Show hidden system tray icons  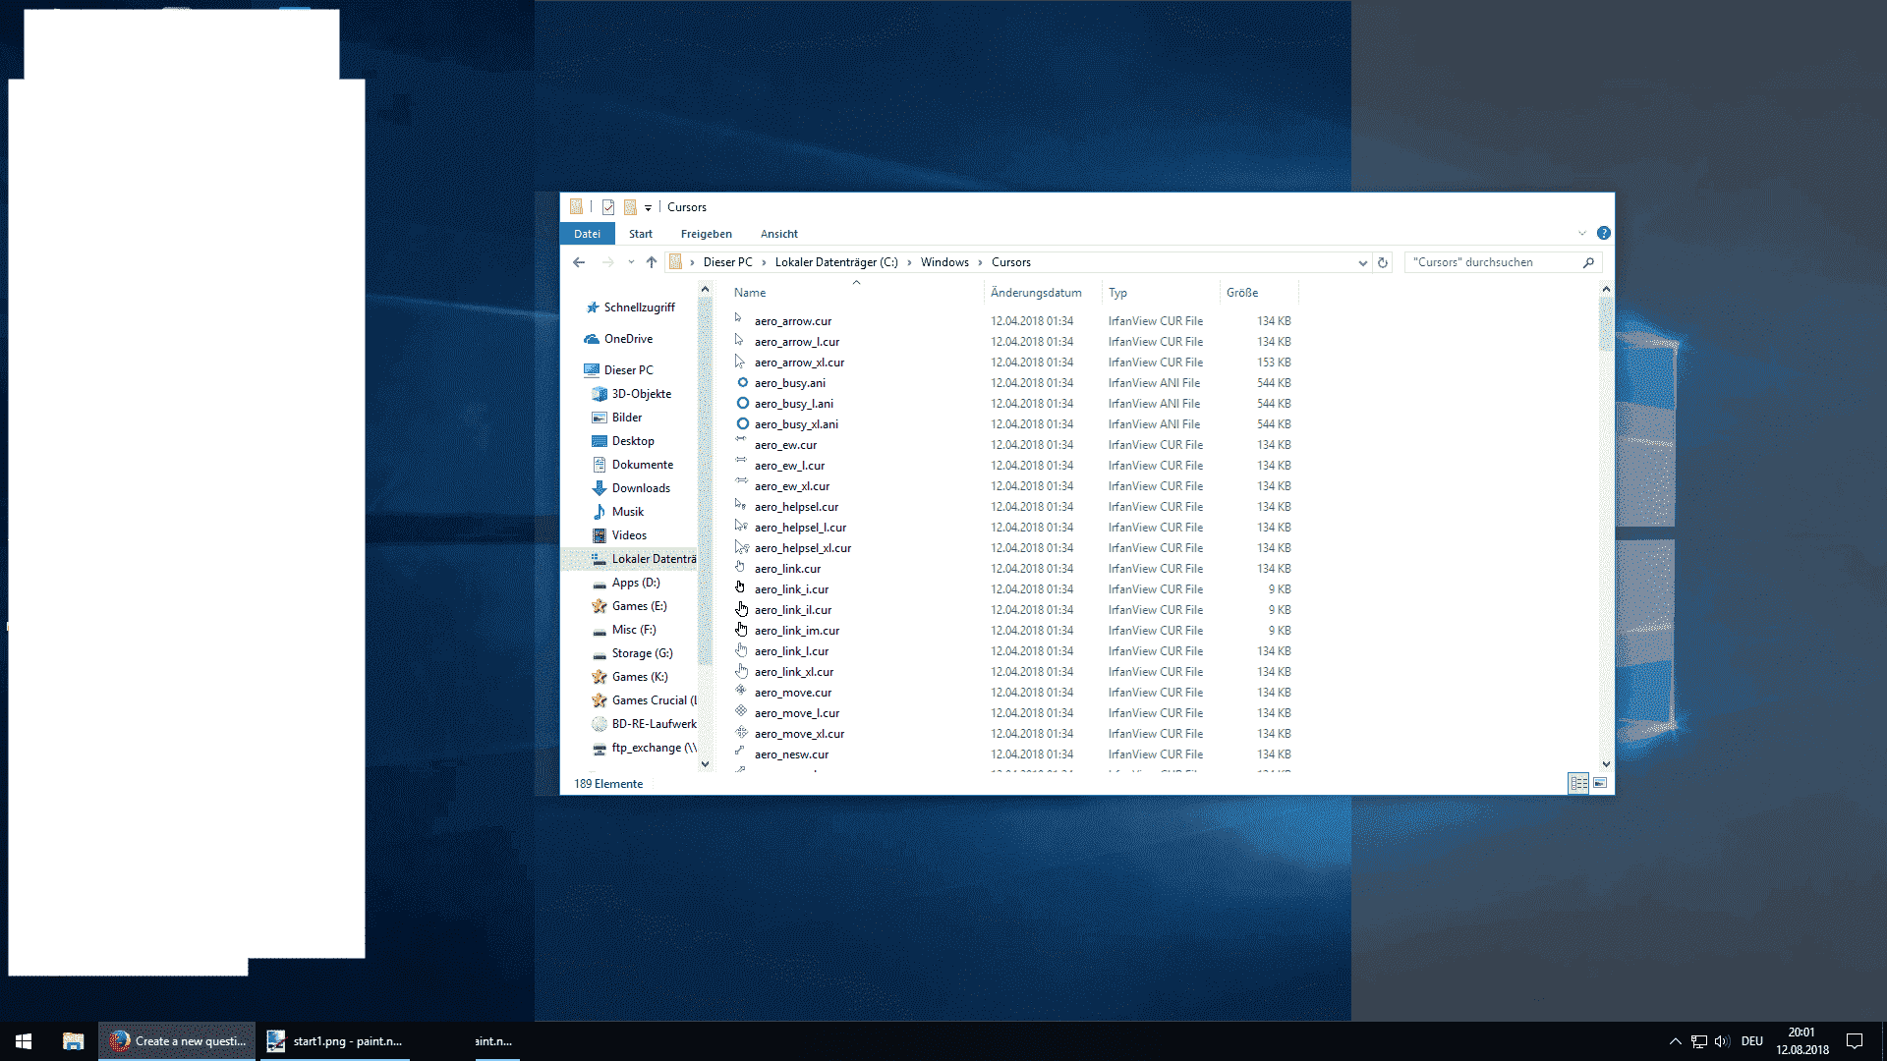(x=1675, y=1041)
